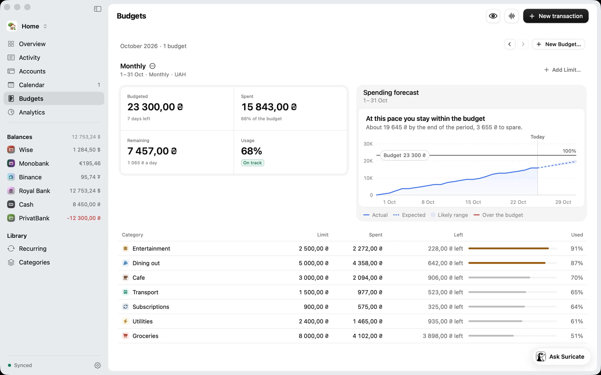This screenshot has width=601, height=375.
Task: Open settings gear in sidebar footer
Action: pos(97,365)
